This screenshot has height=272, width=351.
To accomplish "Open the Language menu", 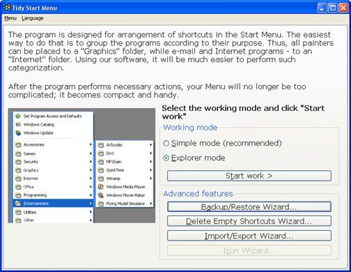I will [x=33, y=18].
